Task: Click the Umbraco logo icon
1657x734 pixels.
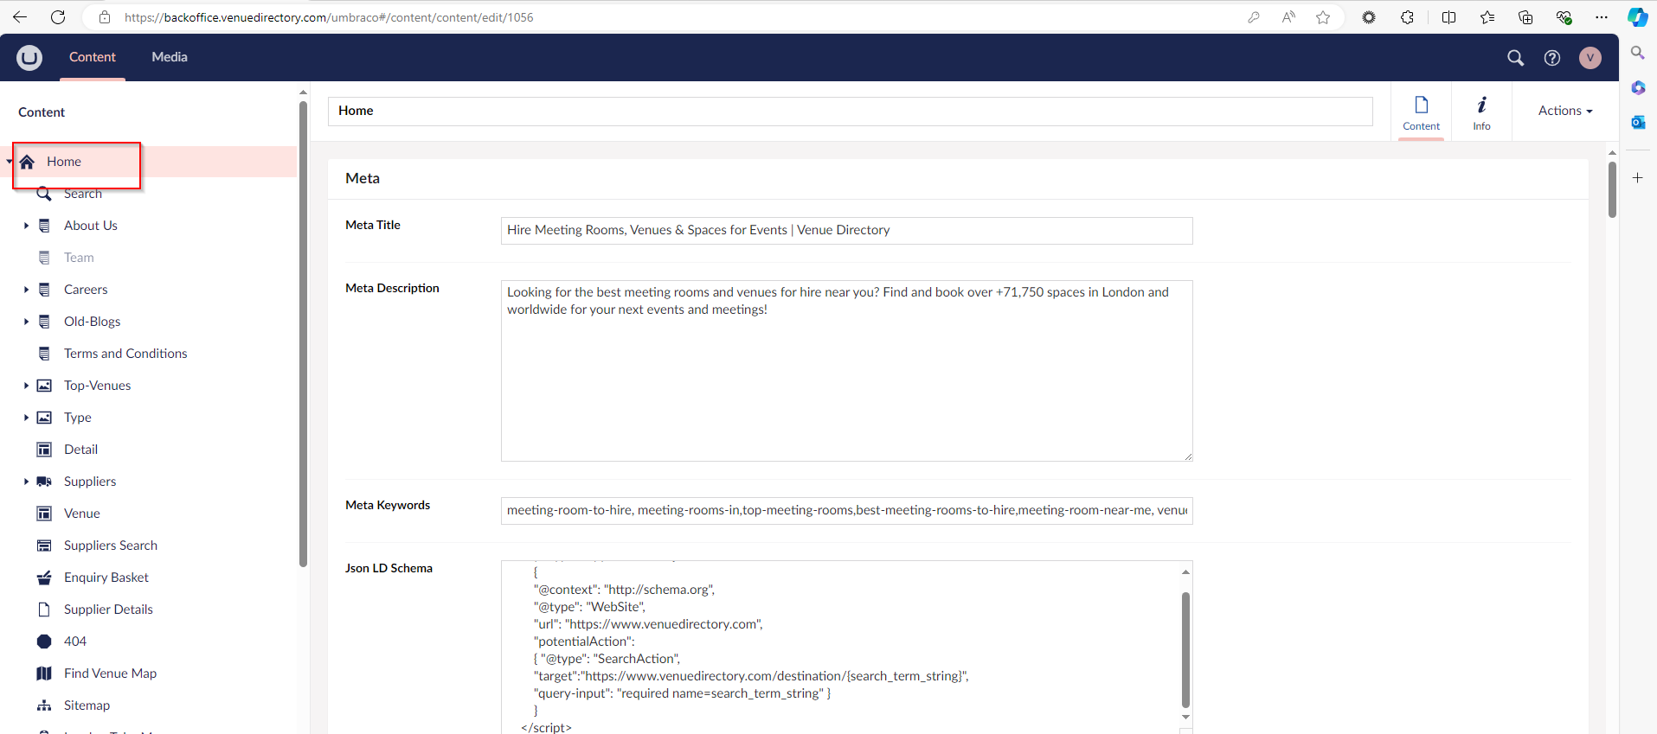Action: [x=29, y=57]
